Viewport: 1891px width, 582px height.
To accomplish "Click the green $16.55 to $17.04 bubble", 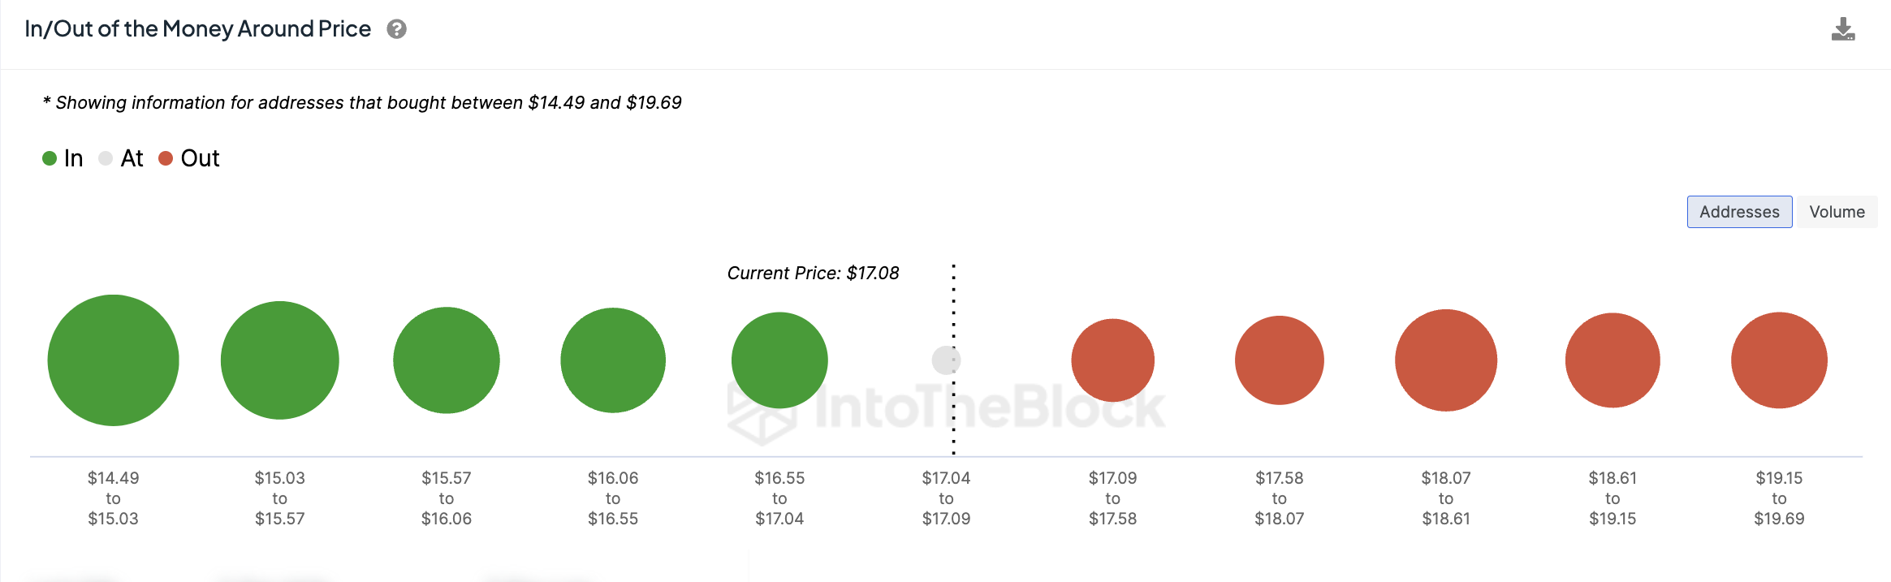I will click(779, 360).
